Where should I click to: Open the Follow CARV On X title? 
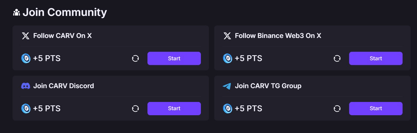click(x=63, y=36)
